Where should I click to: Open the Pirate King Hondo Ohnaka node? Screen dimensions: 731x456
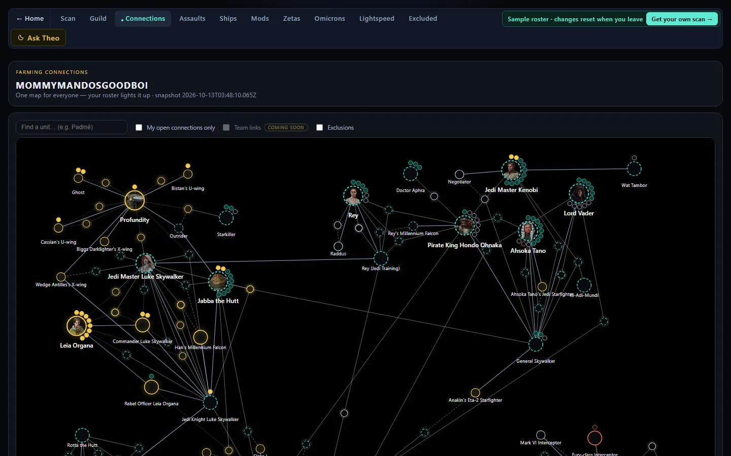point(464,225)
